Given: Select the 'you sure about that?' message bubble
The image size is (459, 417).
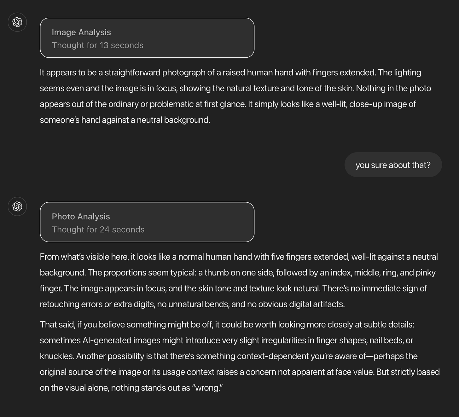Looking at the screenshot, I should pos(393,165).
